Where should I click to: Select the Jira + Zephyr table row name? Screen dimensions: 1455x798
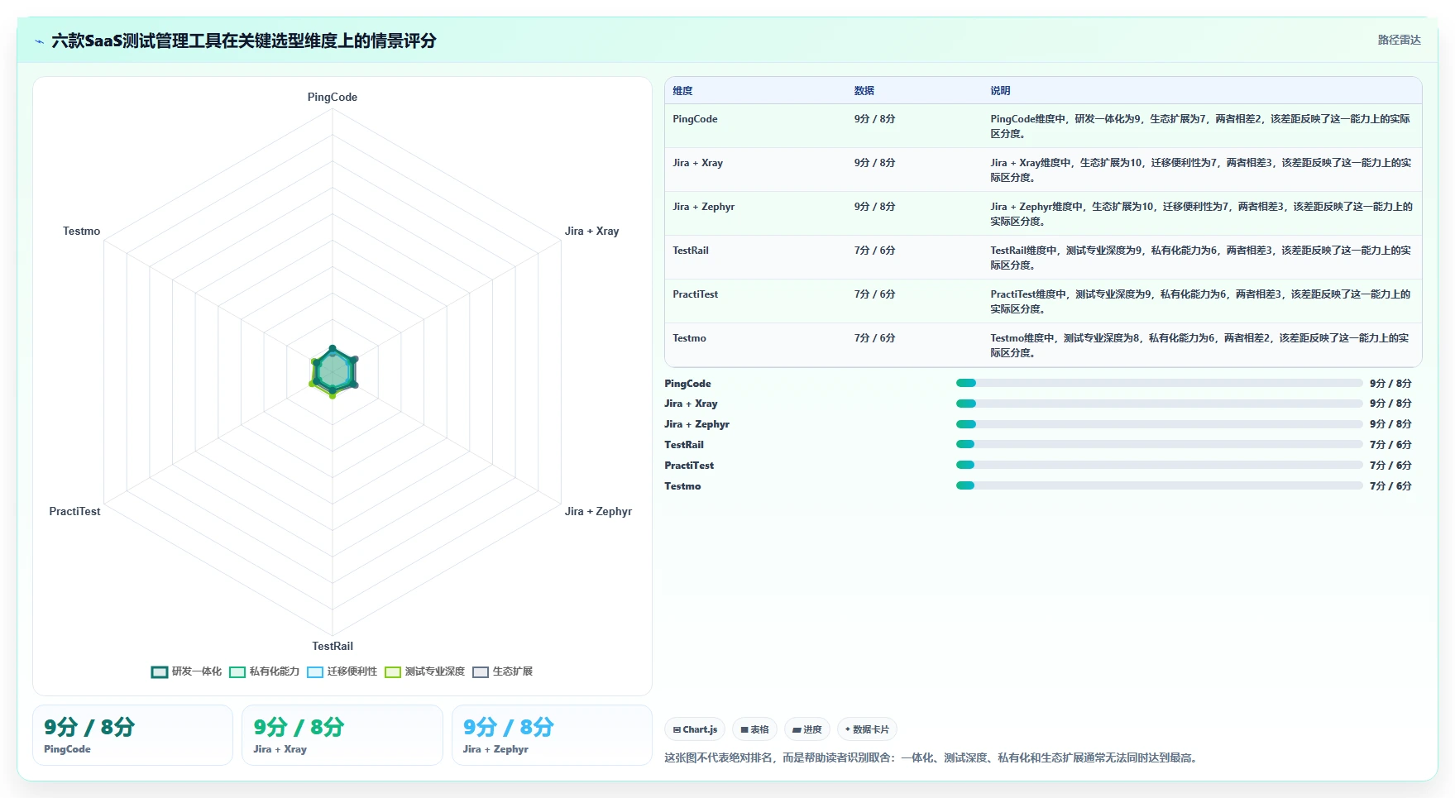tap(703, 207)
